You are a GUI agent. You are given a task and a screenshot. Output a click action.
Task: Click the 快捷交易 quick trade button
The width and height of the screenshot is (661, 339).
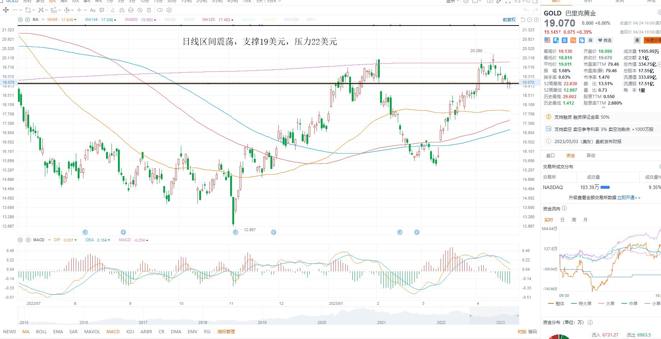652,40
